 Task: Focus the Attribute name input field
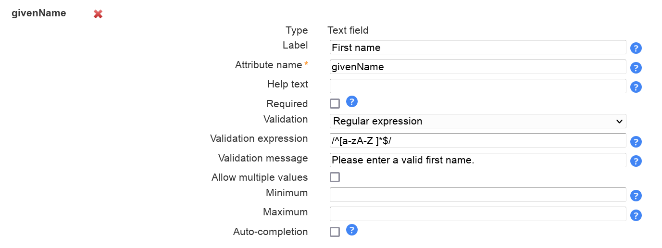478,67
